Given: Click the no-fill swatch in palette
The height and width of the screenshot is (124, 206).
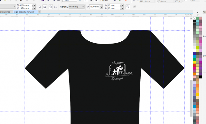Looking at the screenshot, I should click(194, 18).
